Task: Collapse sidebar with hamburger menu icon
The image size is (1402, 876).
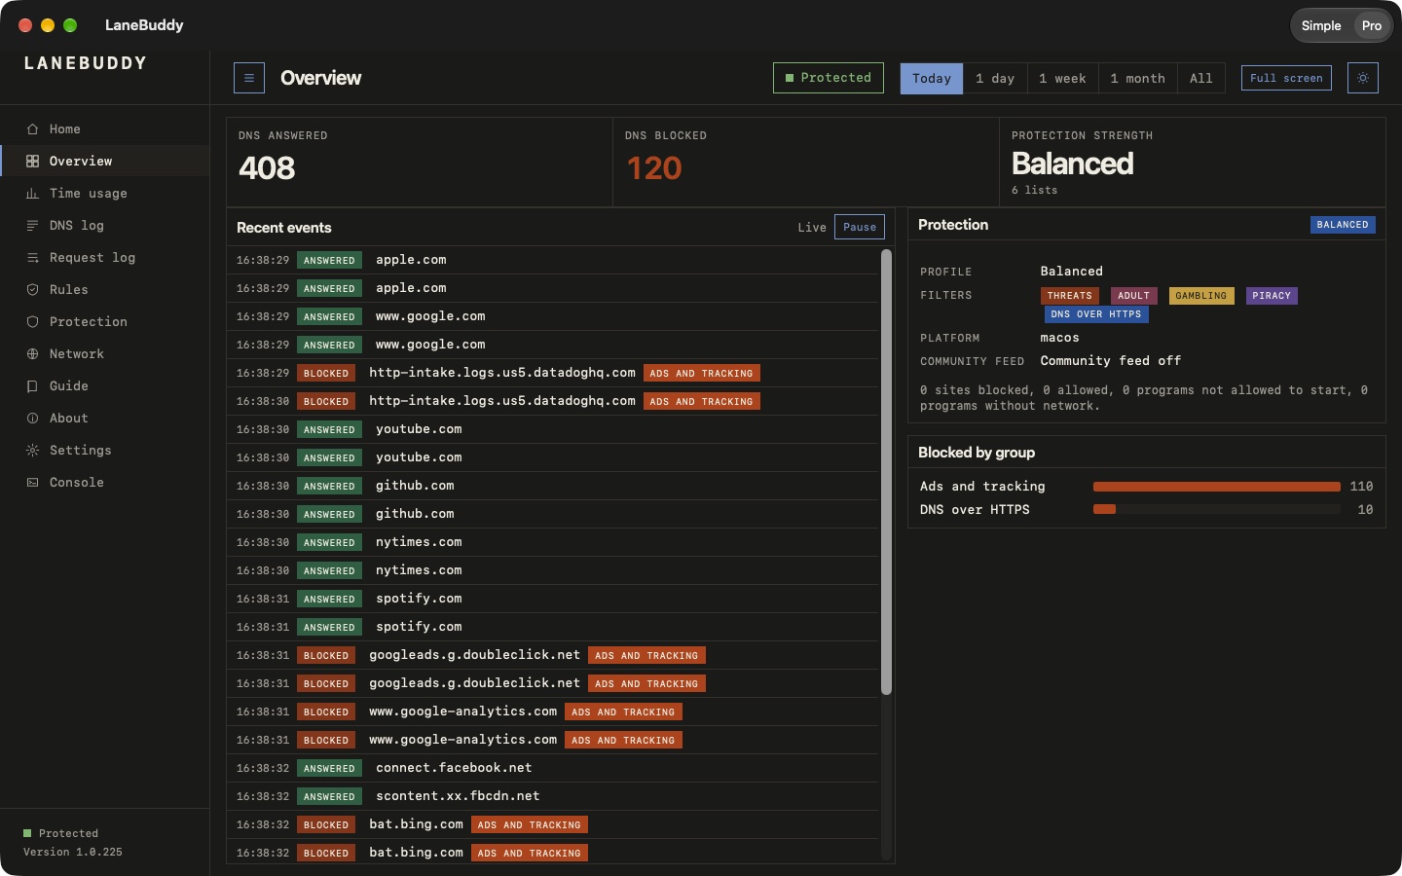Action: click(249, 78)
